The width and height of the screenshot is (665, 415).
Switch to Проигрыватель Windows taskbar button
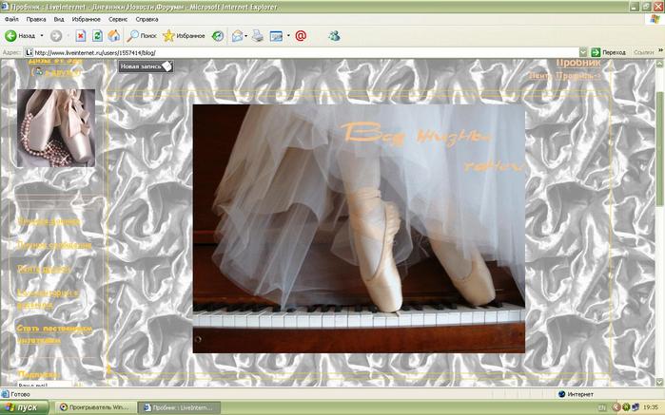point(95,407)
